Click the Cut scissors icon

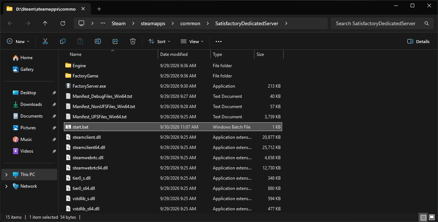(x=45, y=42)
